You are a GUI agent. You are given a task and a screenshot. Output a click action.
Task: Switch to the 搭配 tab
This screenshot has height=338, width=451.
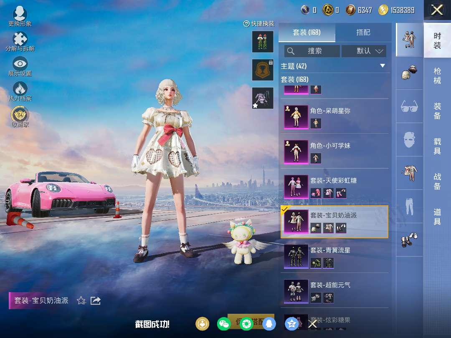363,33
